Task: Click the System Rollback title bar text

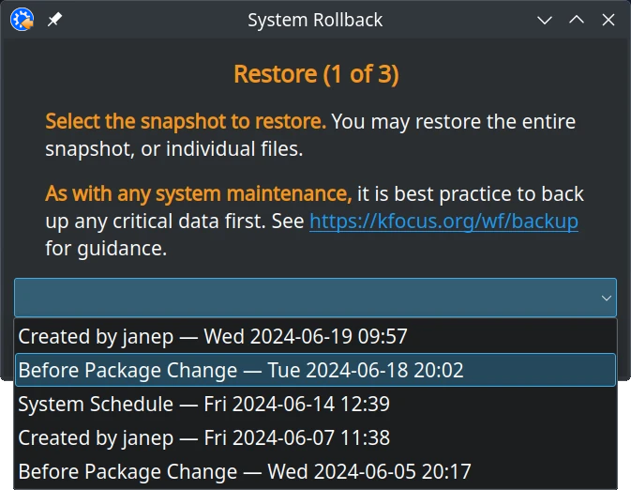Action: [x=315, y=20]
